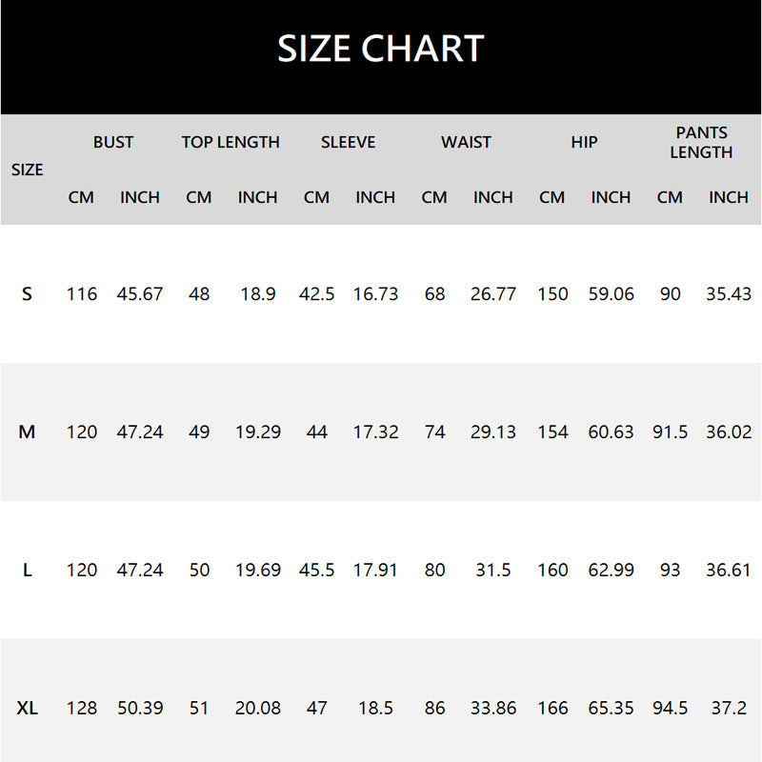Click the S bust value 116
Screen dimensions: 762x762
(82, 294)
